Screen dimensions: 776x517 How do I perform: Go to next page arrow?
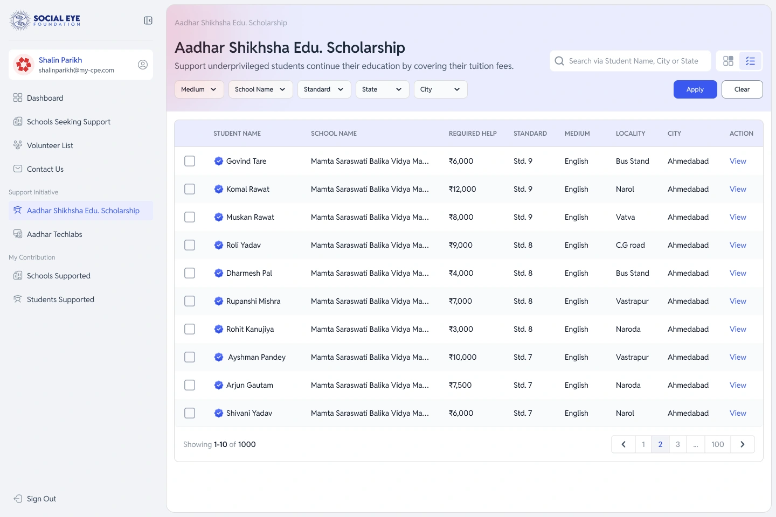[743, 444]
